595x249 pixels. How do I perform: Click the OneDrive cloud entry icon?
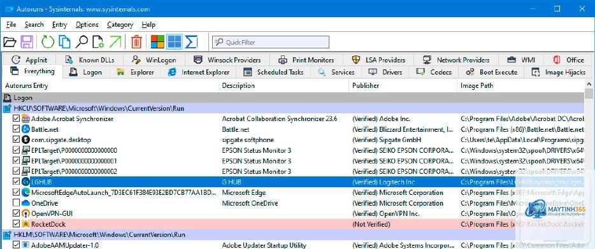click(26, 203)
